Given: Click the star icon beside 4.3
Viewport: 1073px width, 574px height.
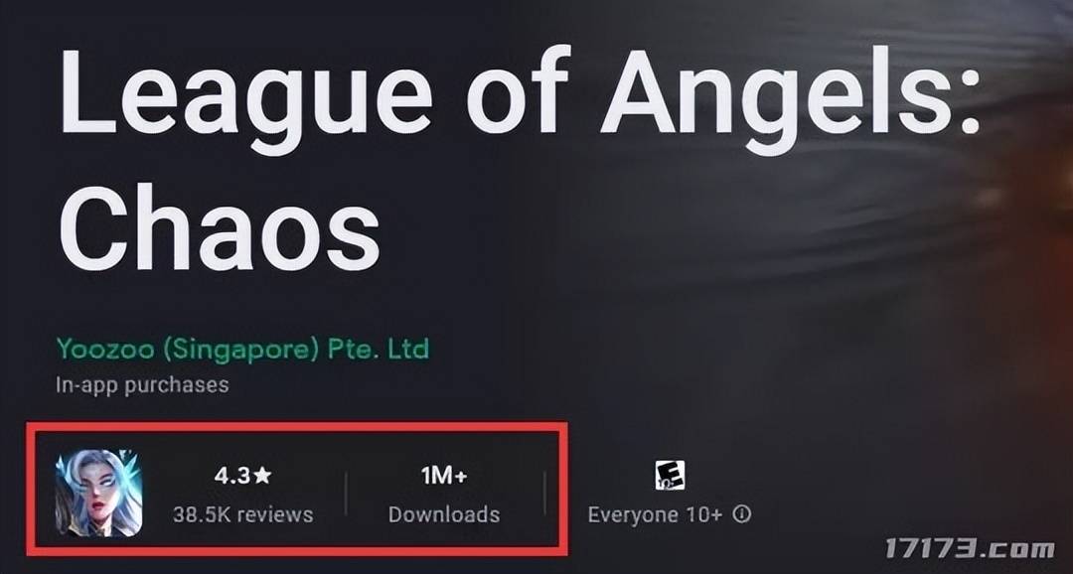Looking at the screenshot, I should tap(262, 476).
